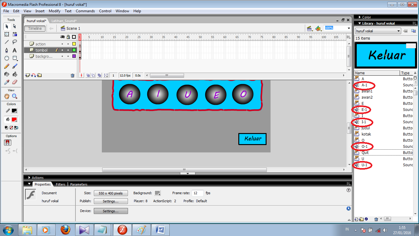Select the Eraser tool
The image size is (419, 236).
point(15,82)
